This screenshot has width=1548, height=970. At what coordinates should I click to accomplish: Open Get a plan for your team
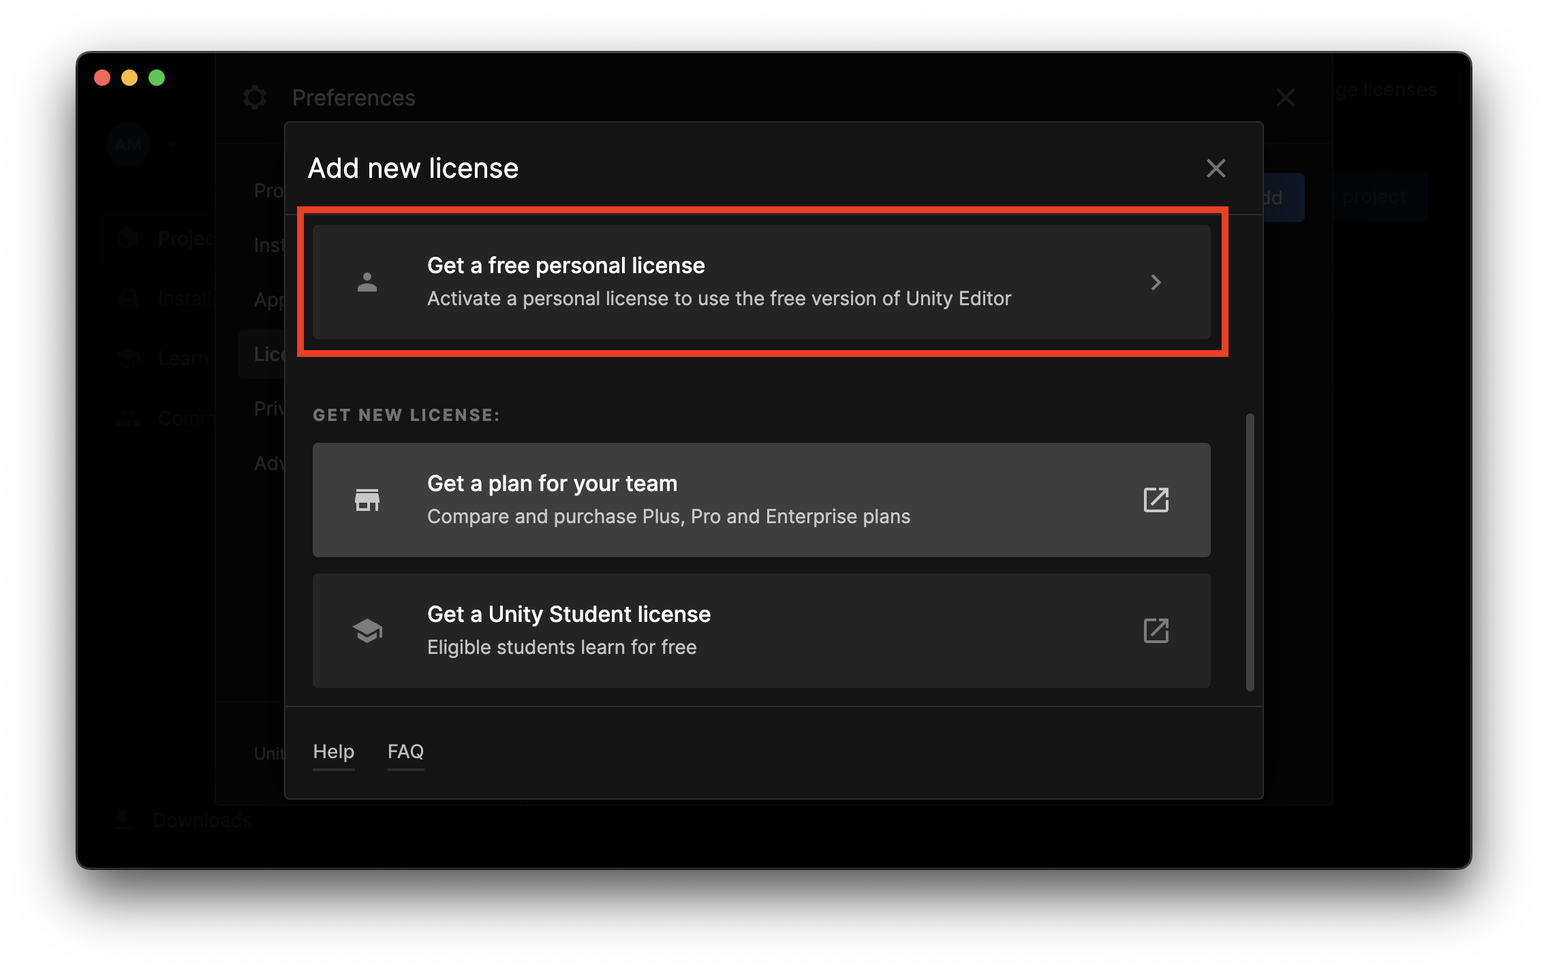[x=761, y=500]
